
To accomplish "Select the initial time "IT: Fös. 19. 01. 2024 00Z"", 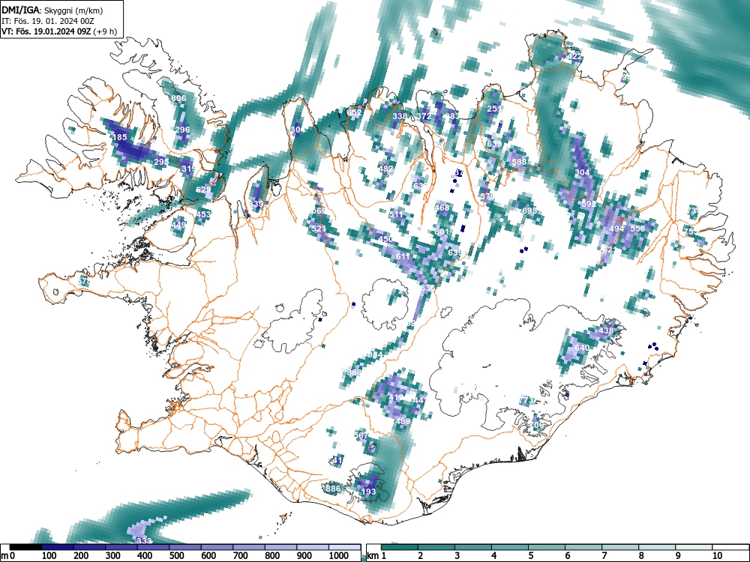I will point(47,21).
